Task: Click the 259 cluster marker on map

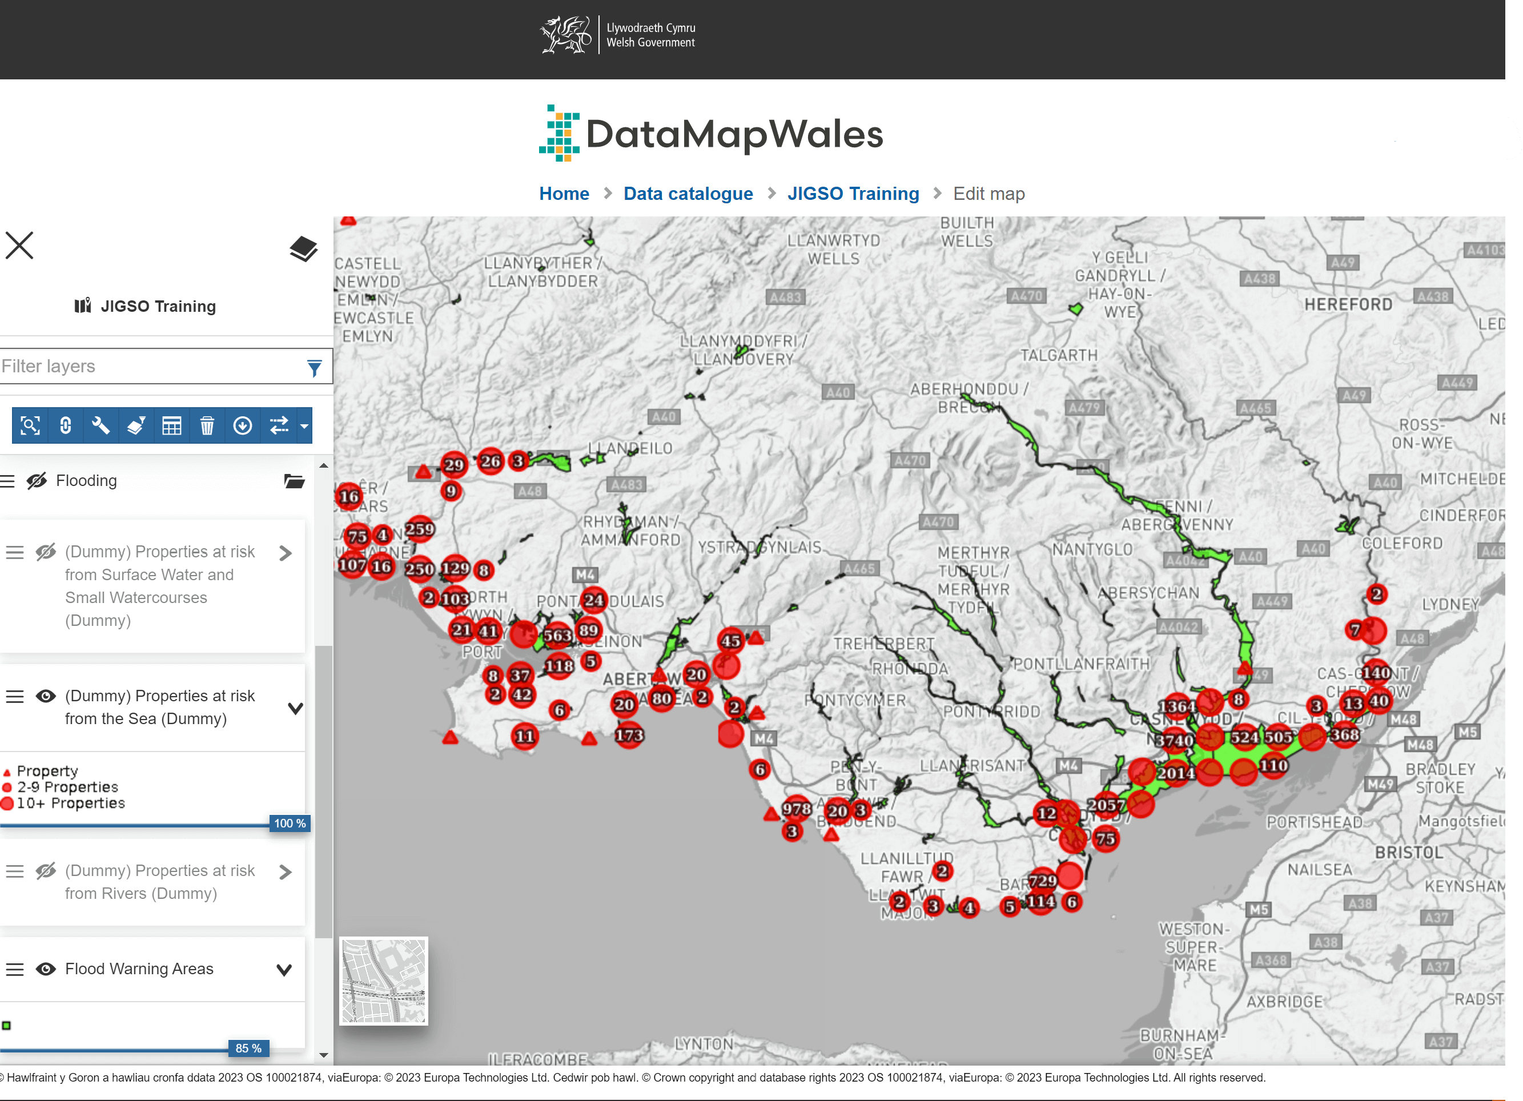Action: (420, 528)
